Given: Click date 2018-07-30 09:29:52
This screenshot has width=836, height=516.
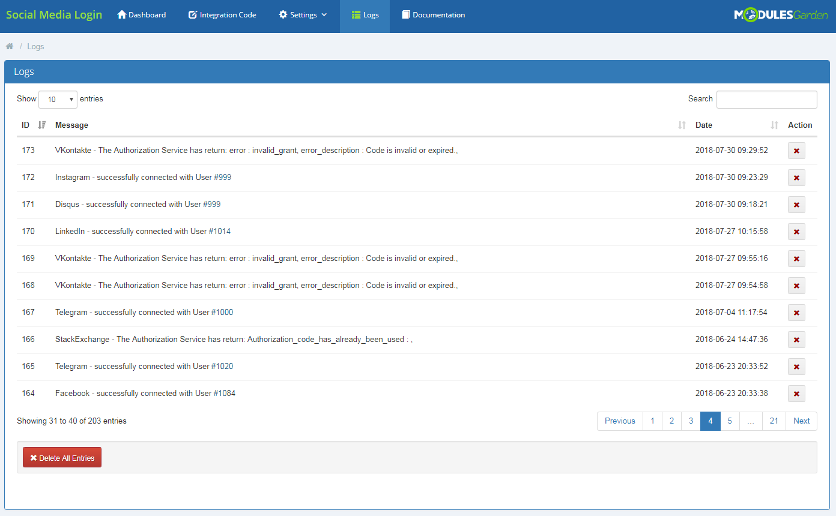Looking at the screenshot, I should [731, 151].
